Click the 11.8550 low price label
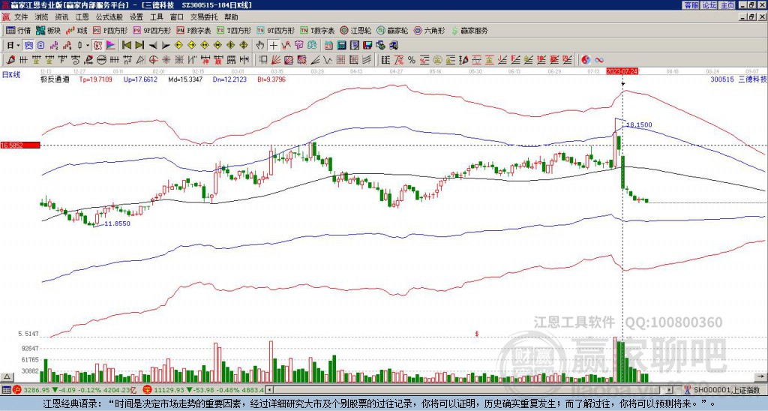Screen dimensions: 768x411 [x=118, y=223]
